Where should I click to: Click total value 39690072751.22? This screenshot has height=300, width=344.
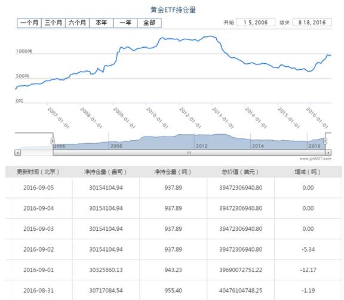pyautogui.click(x=241, y=270)
